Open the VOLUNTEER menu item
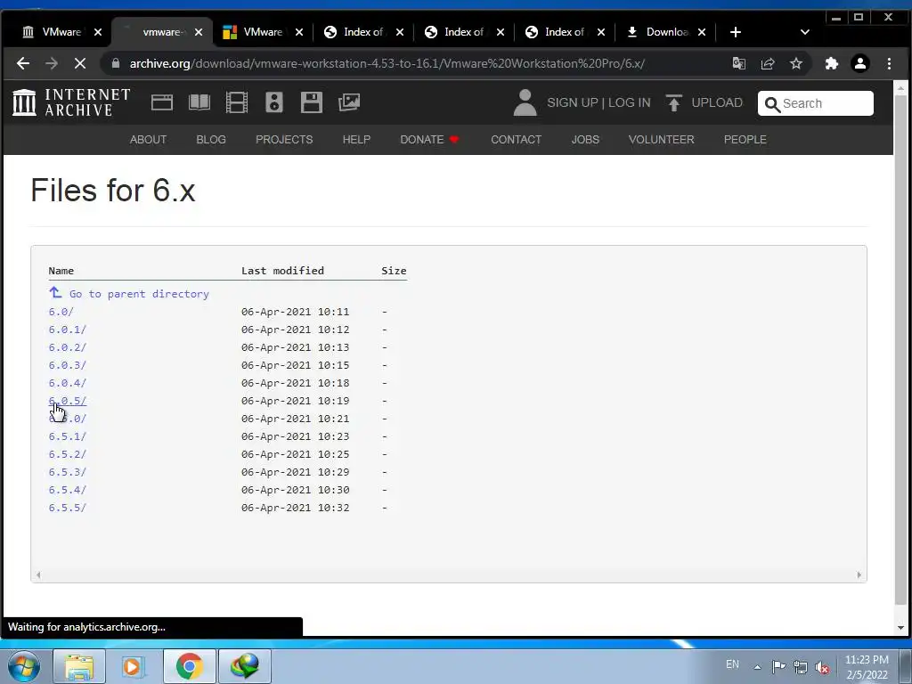 point(661,140)
